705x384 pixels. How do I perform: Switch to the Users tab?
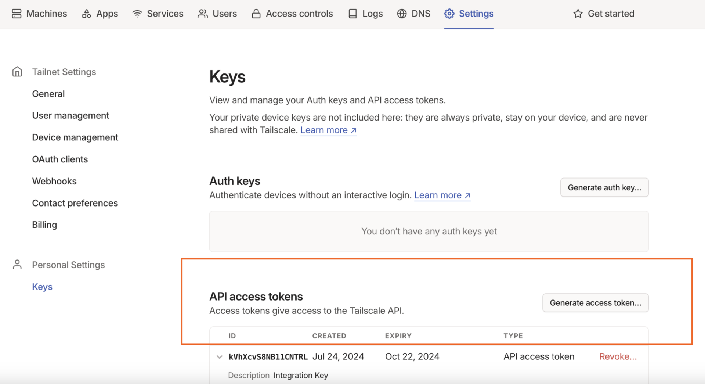[x=217, y=14]
